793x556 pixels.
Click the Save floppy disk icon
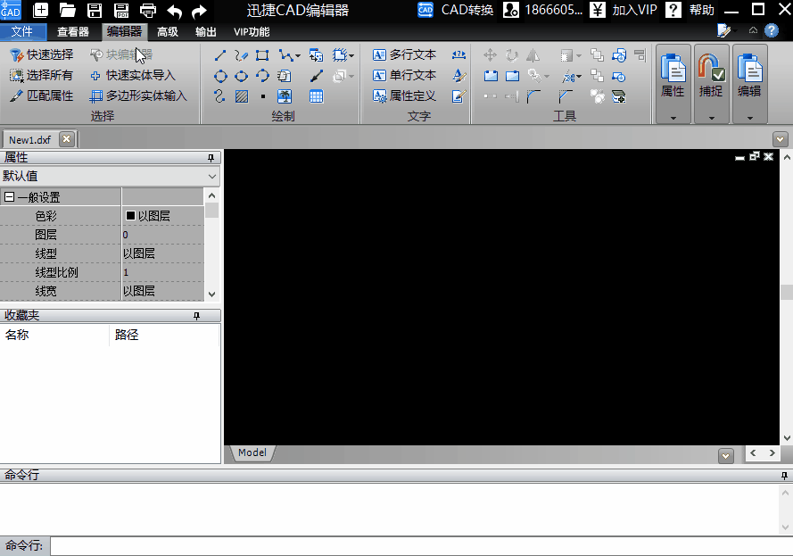coord(95,10)
